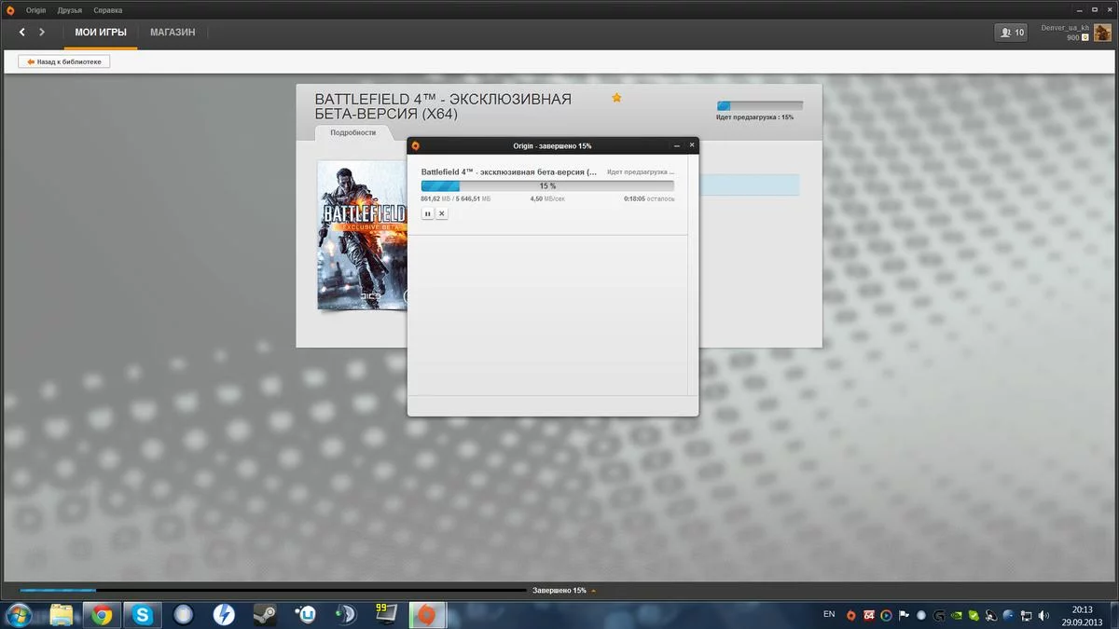This screenshot has width=1119, height=629.
Task: Cancel the Battlefield 4 download
Action: 442,213
